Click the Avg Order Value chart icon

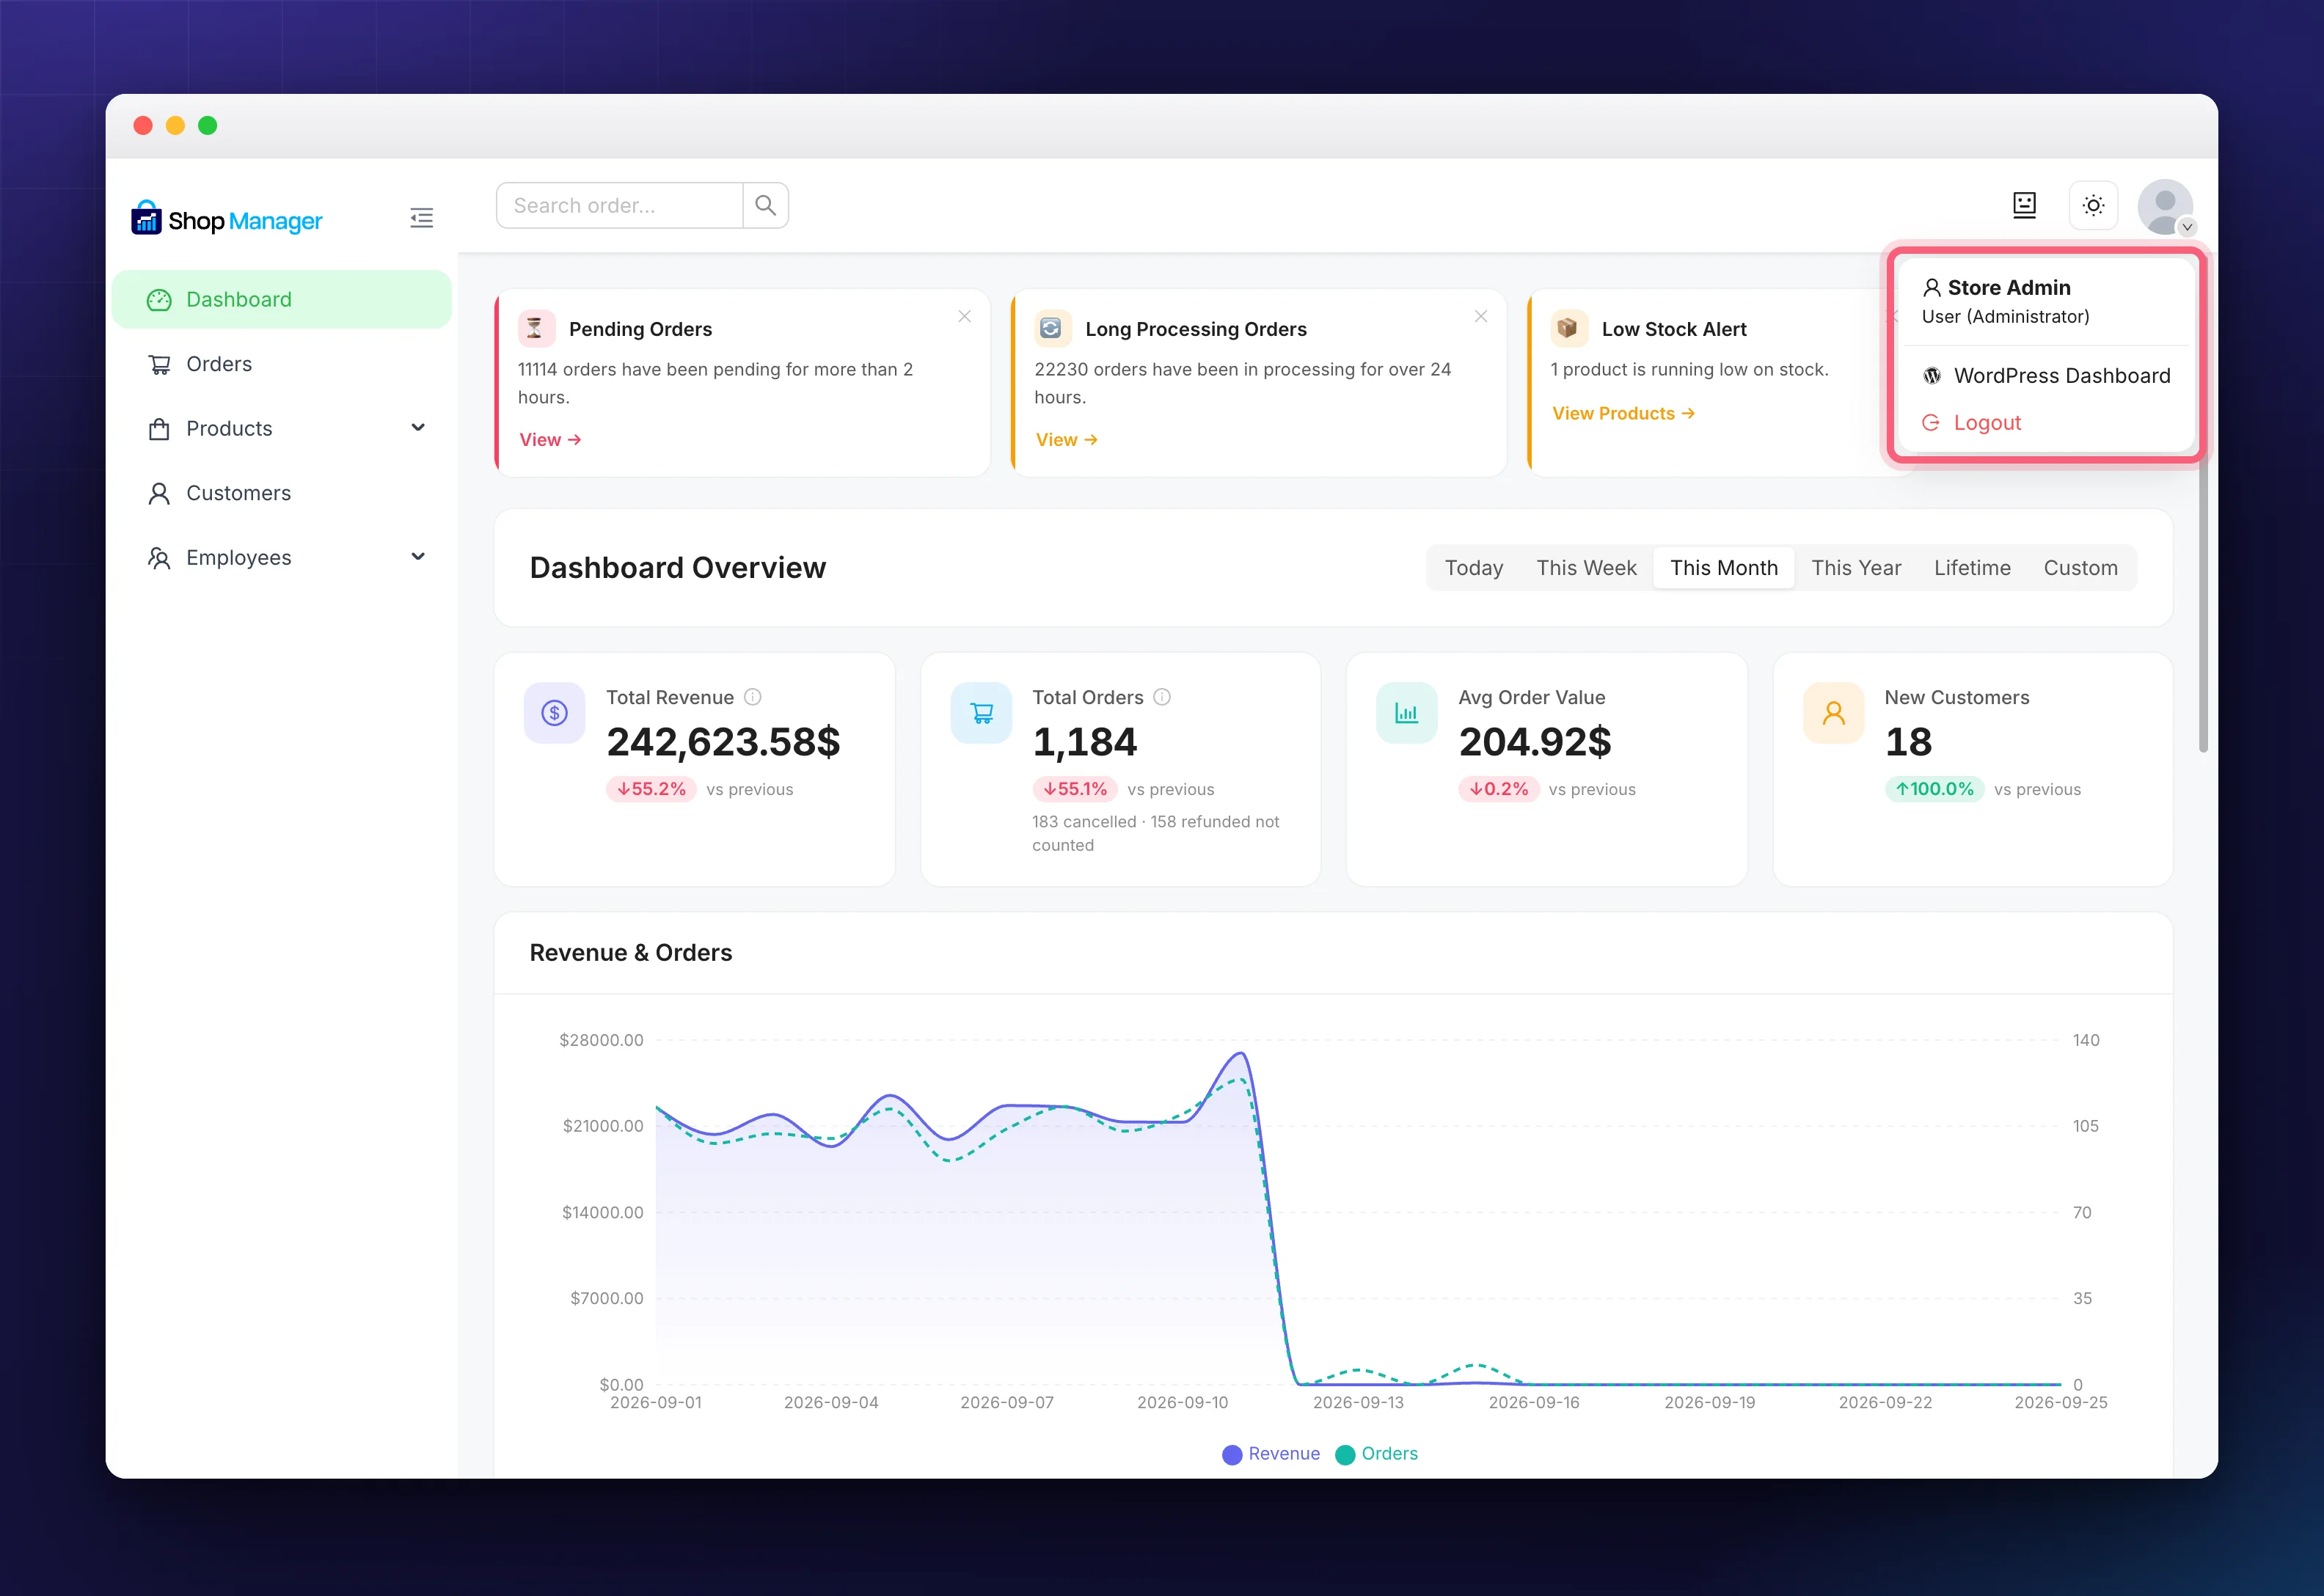(x=1407, y=713)
